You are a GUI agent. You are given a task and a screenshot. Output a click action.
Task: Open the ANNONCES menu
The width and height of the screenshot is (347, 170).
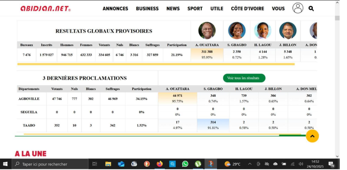pos(115,8)
